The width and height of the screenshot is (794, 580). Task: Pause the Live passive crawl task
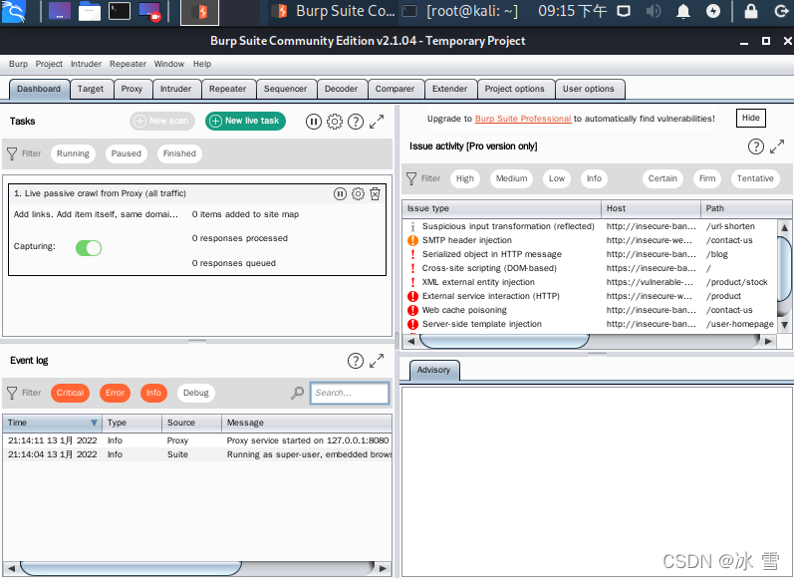click(340, 194)
